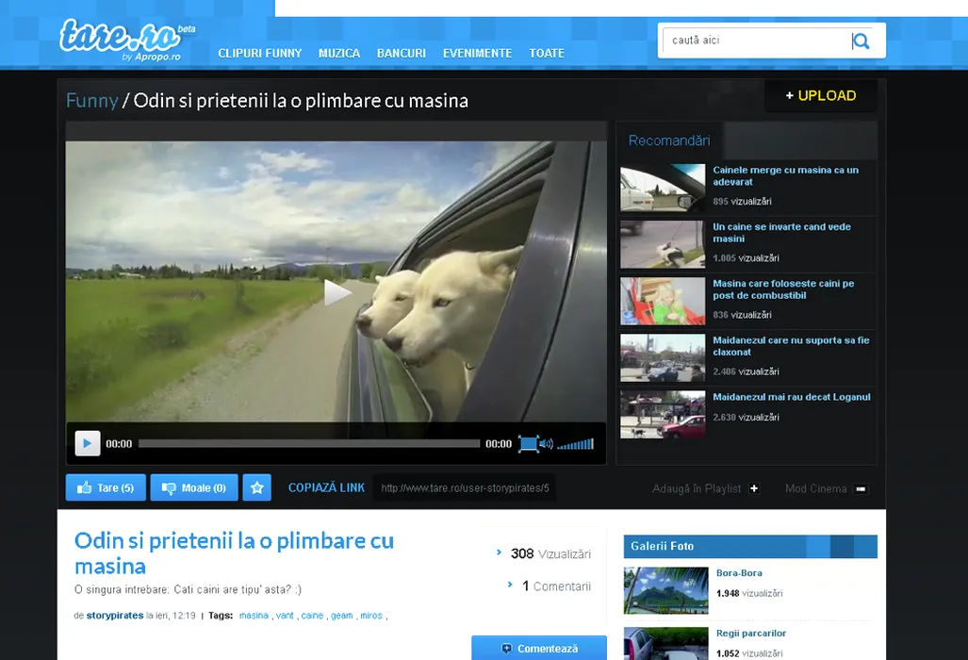Click the storypirates author link
This screenshot has height=660, width=968.
coord(115,616)
